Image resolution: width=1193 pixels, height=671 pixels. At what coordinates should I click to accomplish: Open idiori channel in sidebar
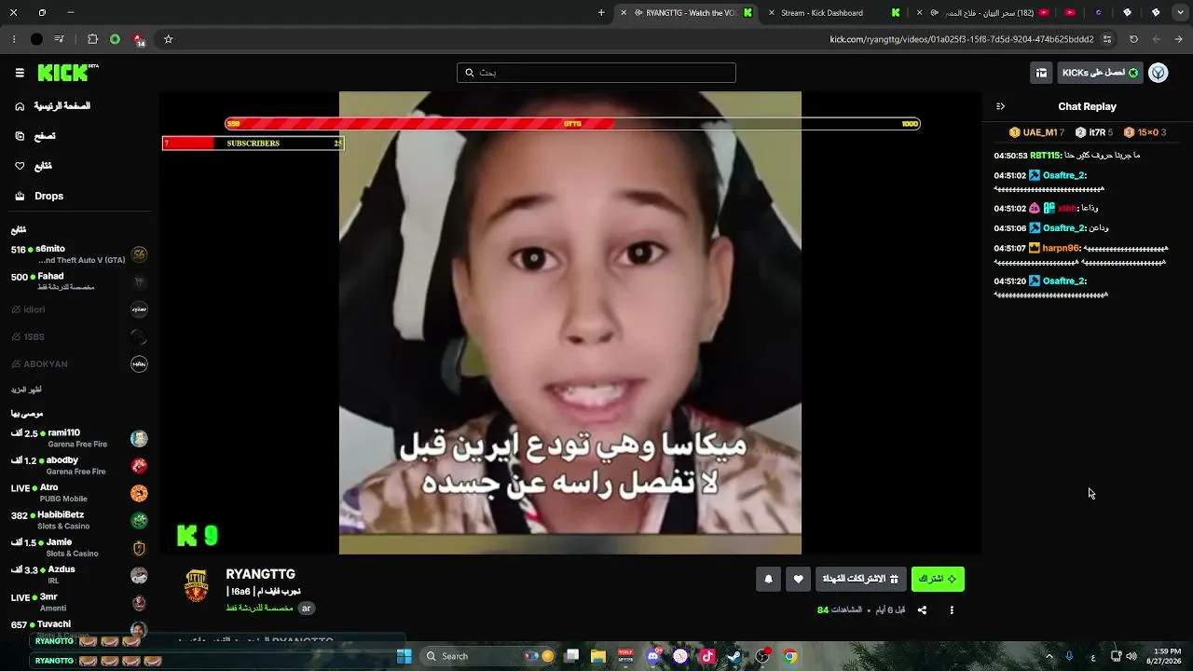[x=79, y=309]
